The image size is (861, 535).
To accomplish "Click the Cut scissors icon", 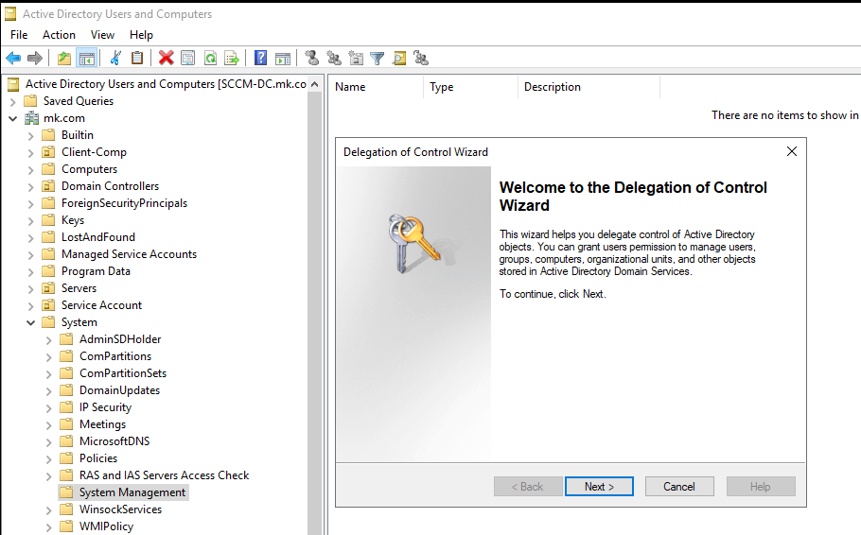I will click(115, 59).
